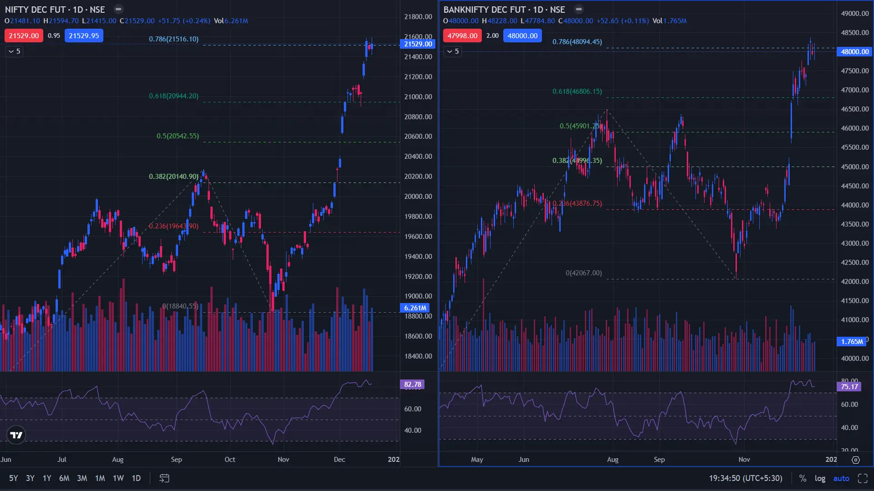Image resolution: width=874 pixels, height=491 pixels.
Task: Click the BANKNIFTY red sell price 47998.00
Action: pos(462,35)
